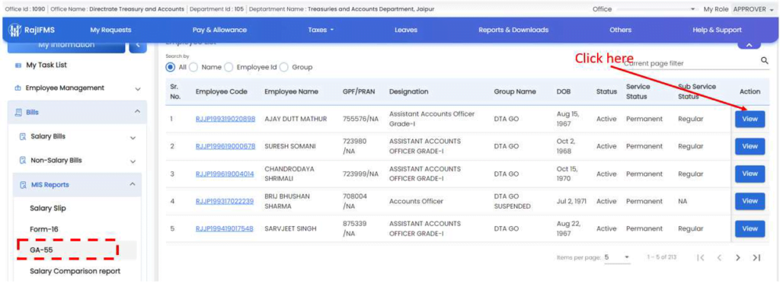Open the My Role APPROVER dropdown
Viewport: 780px width, 287px height.
[x=753, y=9]
